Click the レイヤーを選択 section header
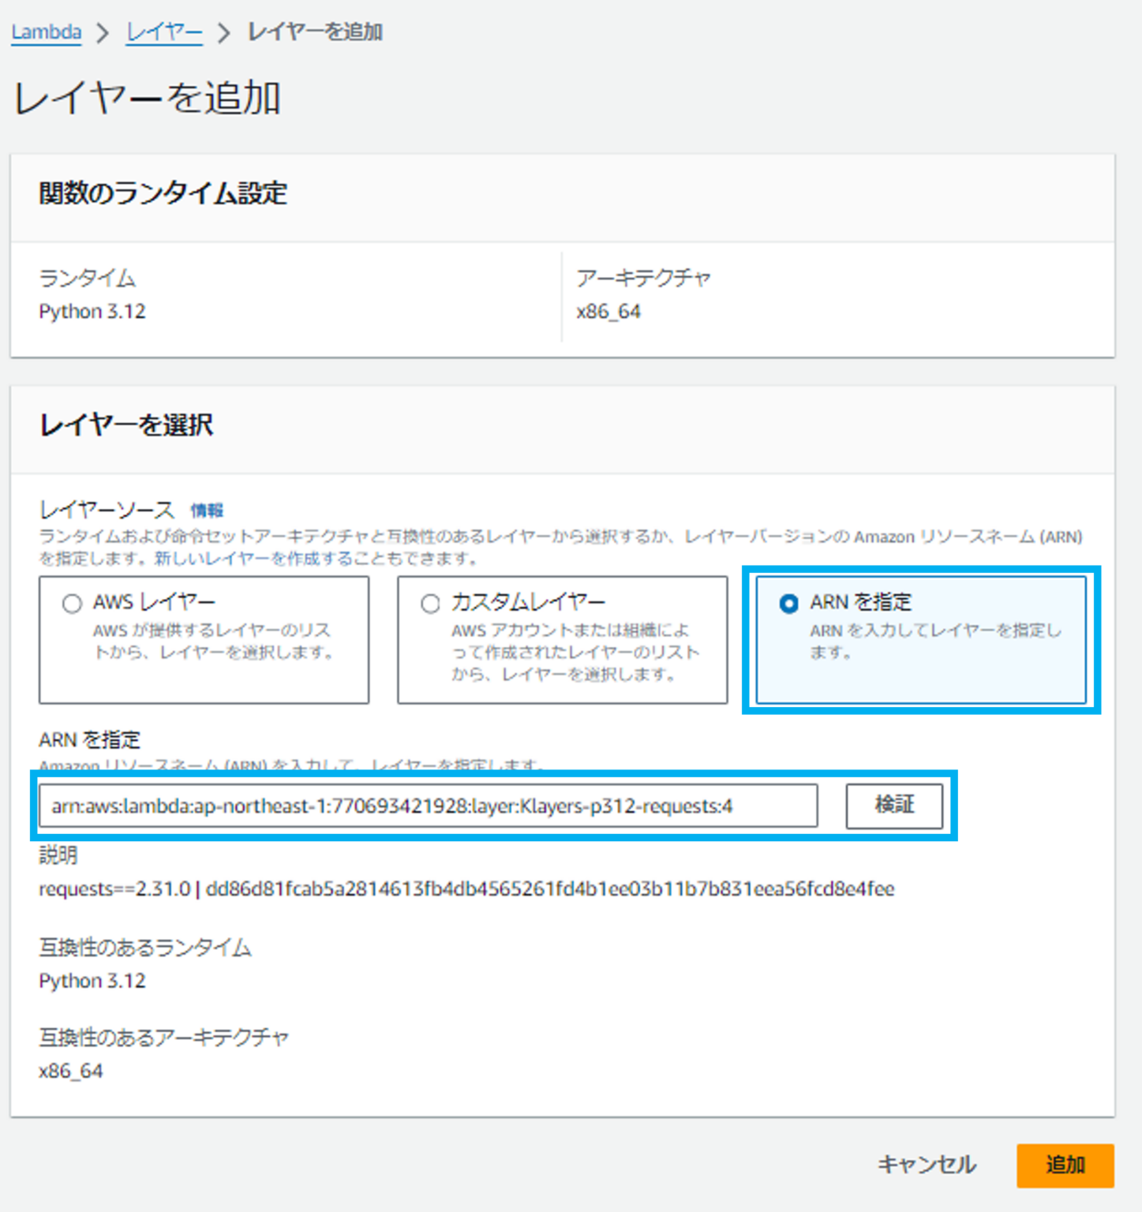This screenshot has height=1212, width=1142. point(126,425)
